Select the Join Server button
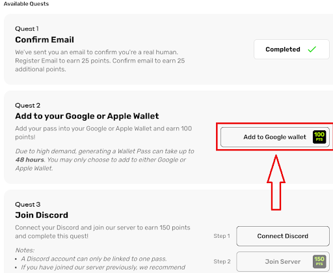Image resolution: width=333 pixels, height=273 pixels. coord(283,261)
